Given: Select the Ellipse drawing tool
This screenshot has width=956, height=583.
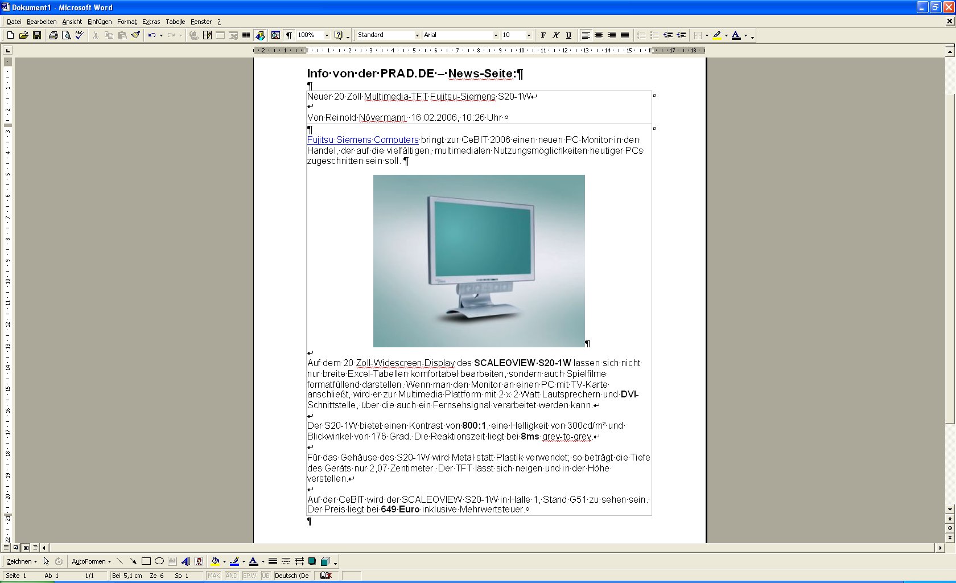Looking at the screenshot, I should 159,561.
